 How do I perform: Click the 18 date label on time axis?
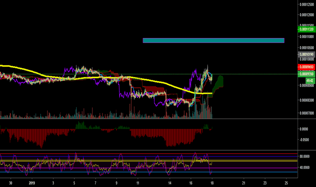pyautogui.click(x=212, y=183)
